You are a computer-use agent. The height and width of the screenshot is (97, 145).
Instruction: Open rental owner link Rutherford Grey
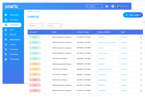click(103, 80)
